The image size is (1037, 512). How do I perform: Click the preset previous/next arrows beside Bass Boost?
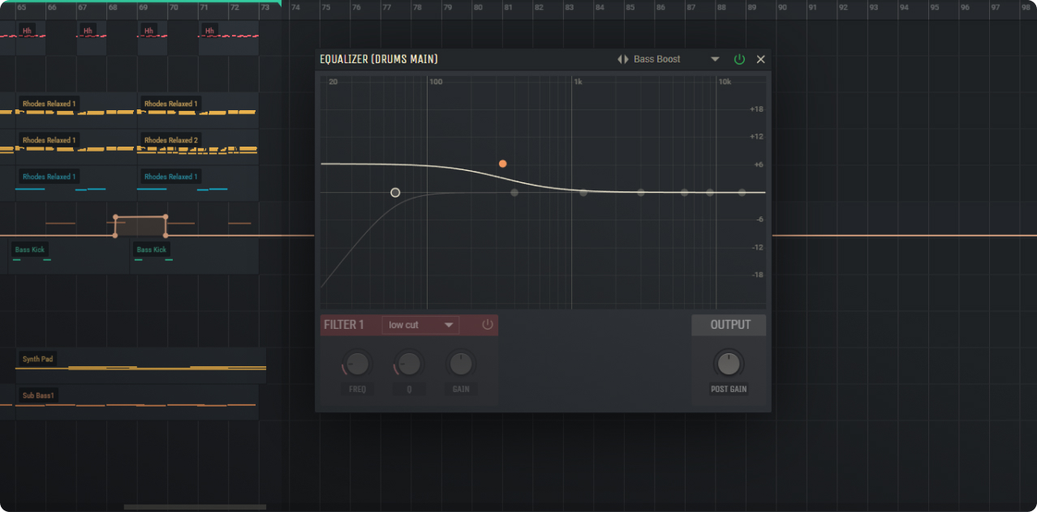click(622, 59)
